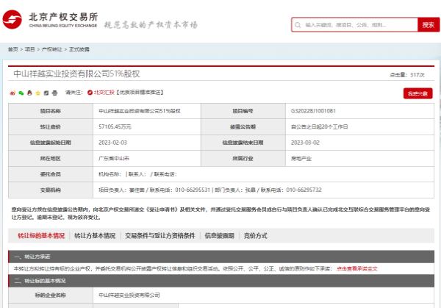This screenshot has height=308, width=441.
Task: Switch to the 转让方基本情况 tab
Action: pyautogui.click(x=95, y=236)
